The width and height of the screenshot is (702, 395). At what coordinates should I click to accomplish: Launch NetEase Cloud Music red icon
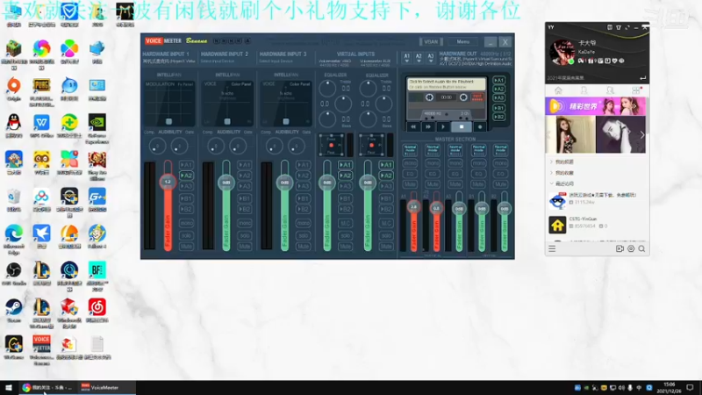[x=97, y=310]
